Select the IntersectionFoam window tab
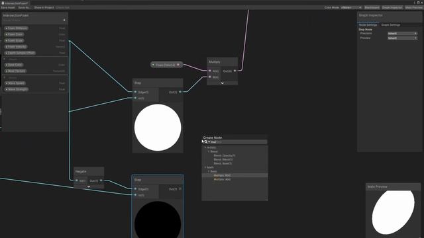This screenshot has width=424, height=238. point(15,3)
